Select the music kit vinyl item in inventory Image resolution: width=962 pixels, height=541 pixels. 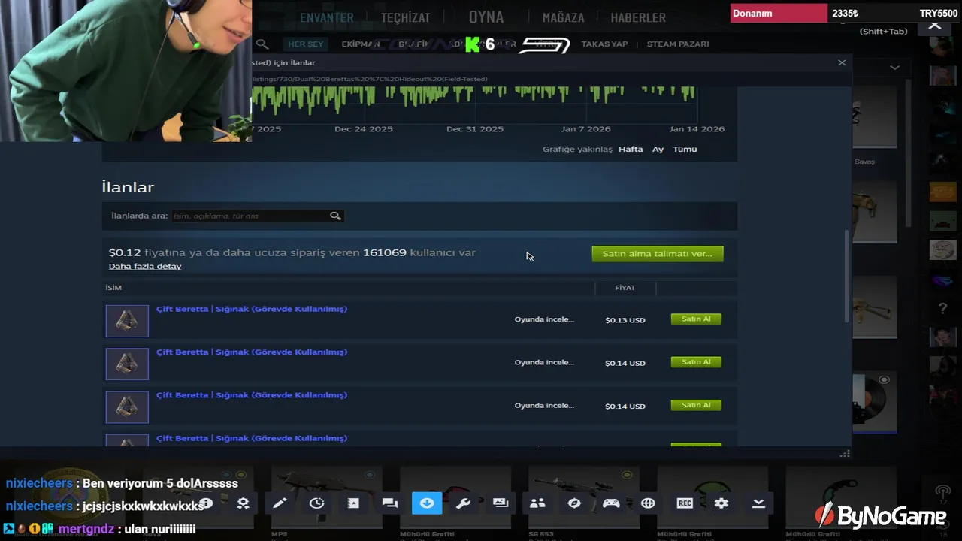(x=874, y=401)
